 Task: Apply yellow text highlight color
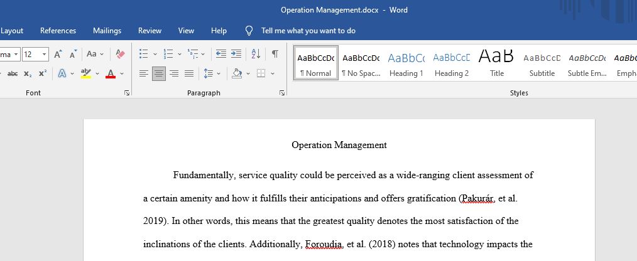[85, 73]
